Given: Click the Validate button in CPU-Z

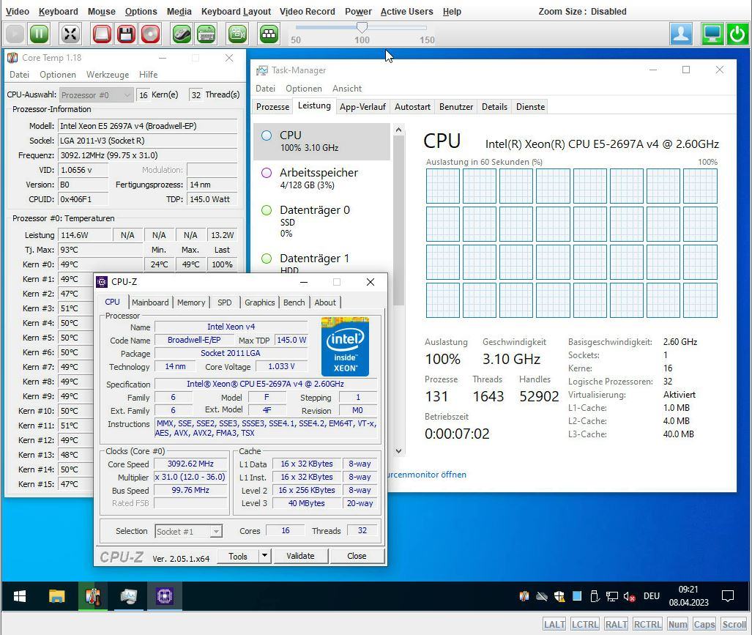Looking at the screenshot, I should (301, 556).
